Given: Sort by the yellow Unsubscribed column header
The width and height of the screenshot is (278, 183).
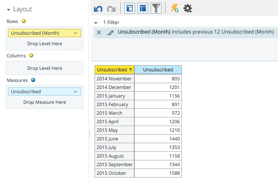Looking at the screenshot, I should [114, 69].
